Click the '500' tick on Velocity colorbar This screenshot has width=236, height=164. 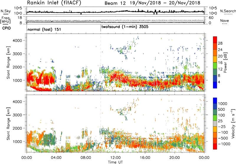point(222,109)
